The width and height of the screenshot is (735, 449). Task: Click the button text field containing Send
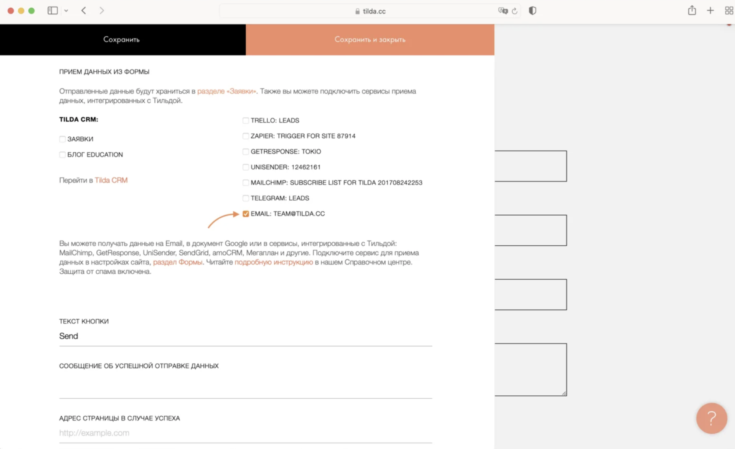point(245,336)
